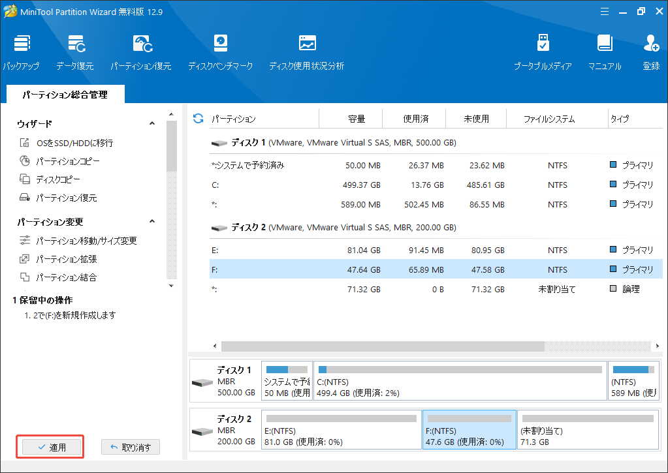
Task: Select the ディスク 2 header row in the list
Action: 436,227
